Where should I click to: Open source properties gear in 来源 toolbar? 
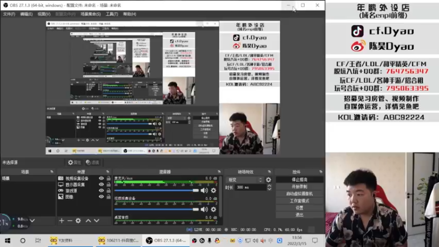tap(78, 221)
